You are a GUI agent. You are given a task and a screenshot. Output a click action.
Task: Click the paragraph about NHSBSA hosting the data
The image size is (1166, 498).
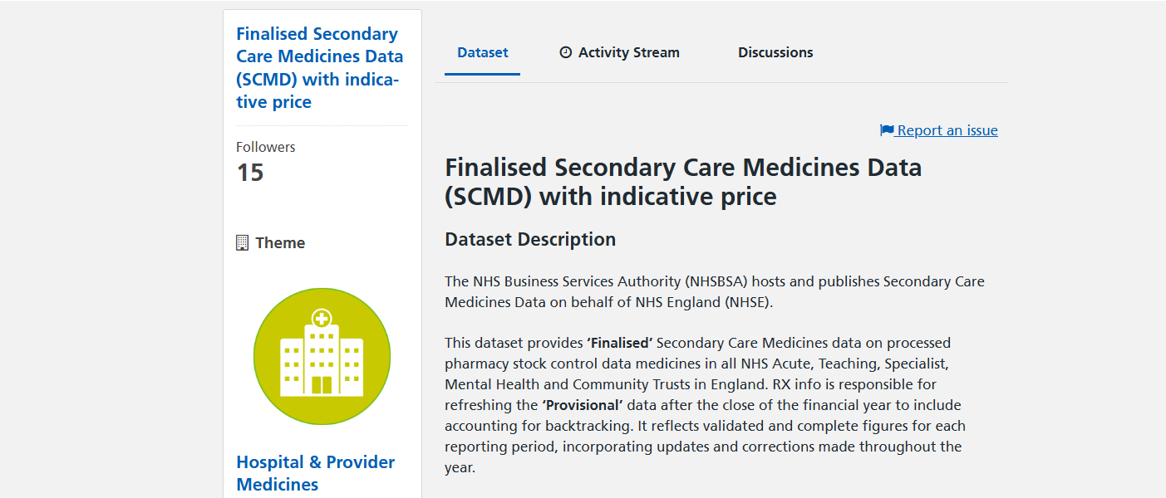click(714, 292)
